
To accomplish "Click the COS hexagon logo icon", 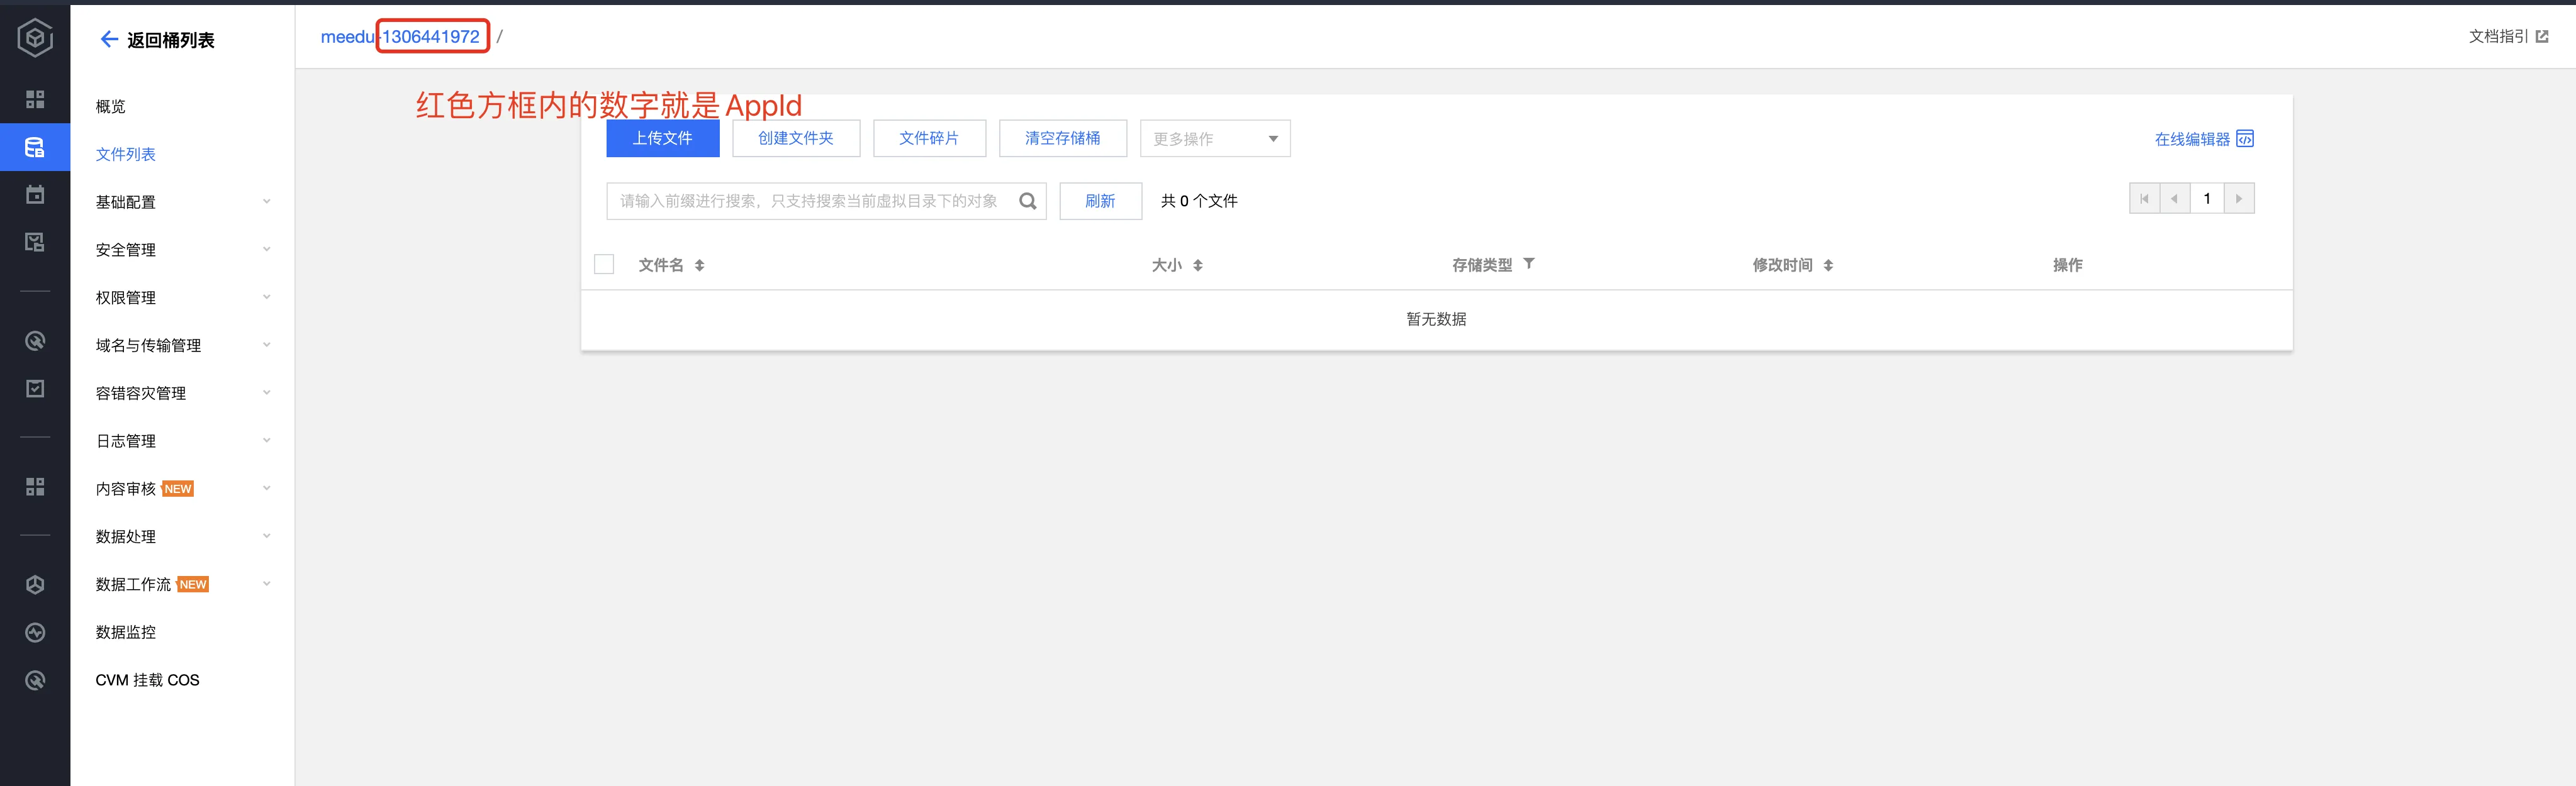I will 35,38.
